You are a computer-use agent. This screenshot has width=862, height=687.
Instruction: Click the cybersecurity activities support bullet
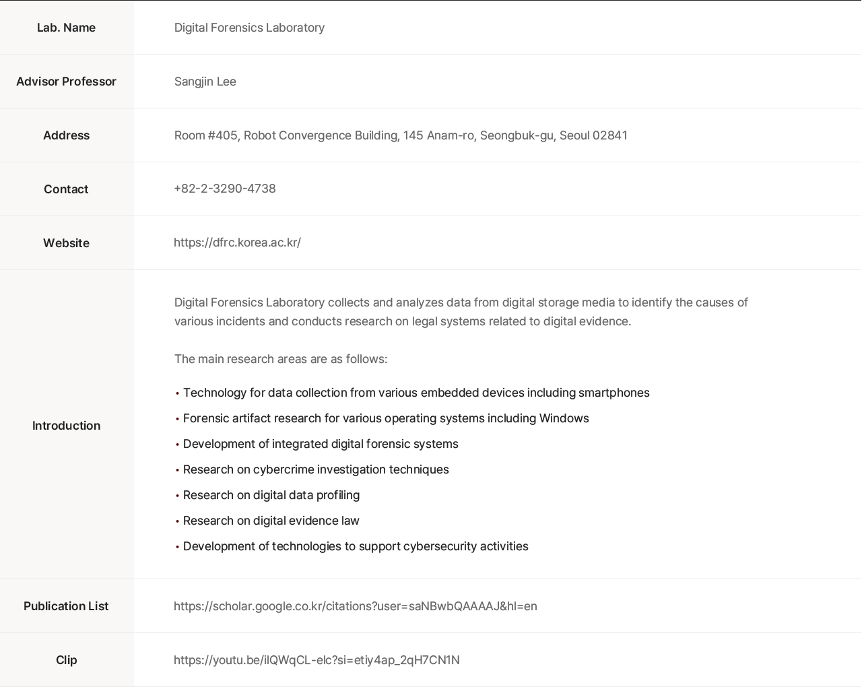click(355, 546)
